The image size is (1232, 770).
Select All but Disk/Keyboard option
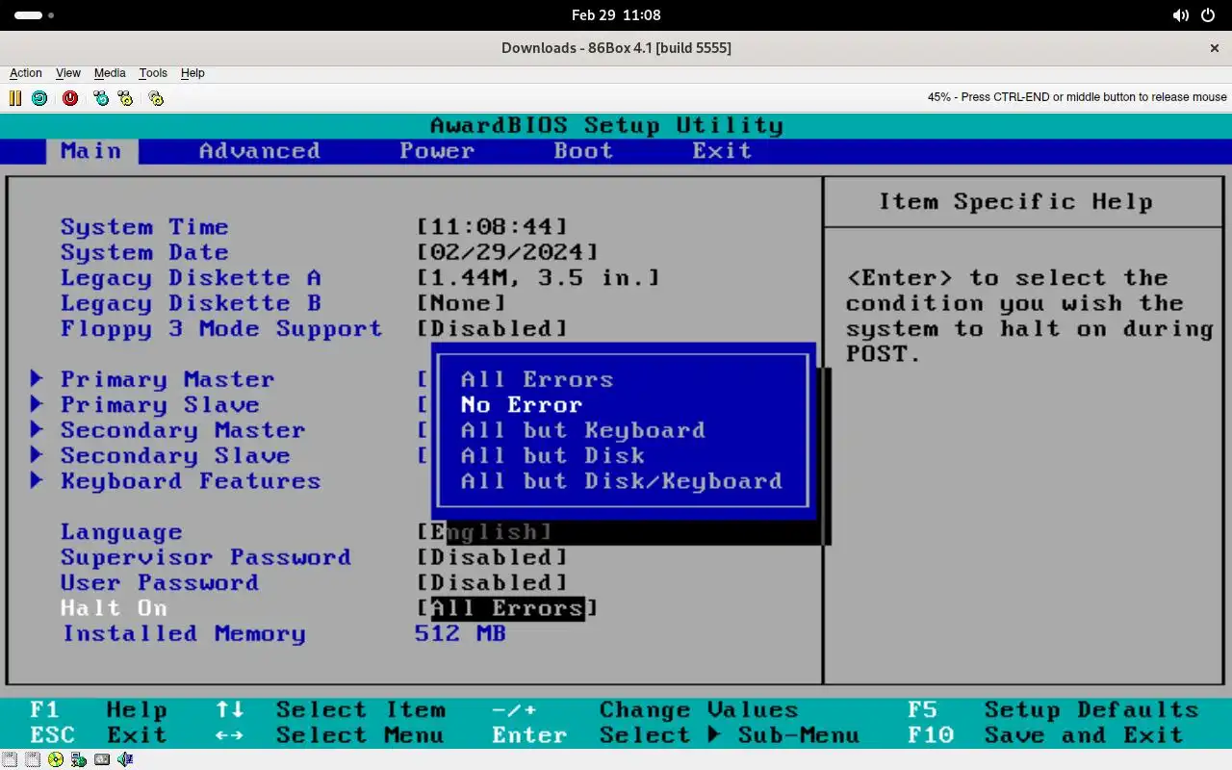[622, 481]
